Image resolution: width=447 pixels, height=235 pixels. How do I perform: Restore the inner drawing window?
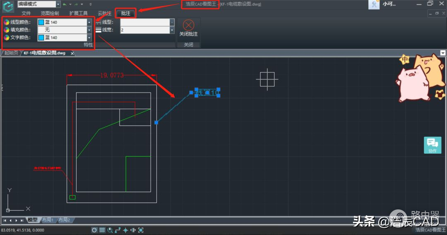[437, 13]
